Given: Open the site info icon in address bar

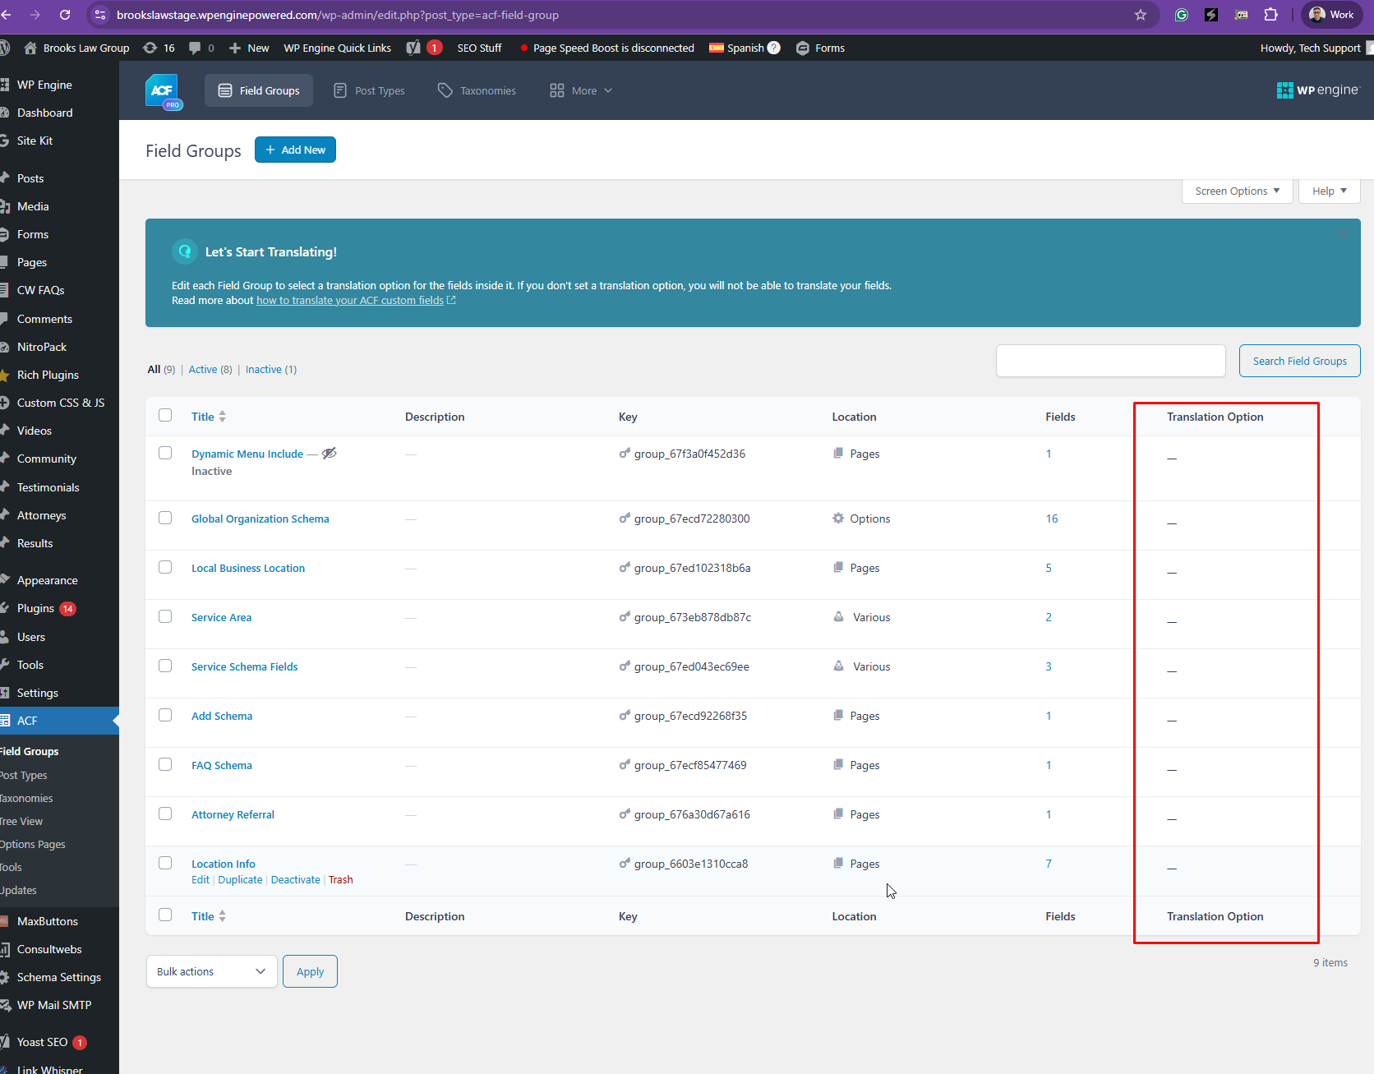Looking at the screenshot, I should (x=99, y=15).
